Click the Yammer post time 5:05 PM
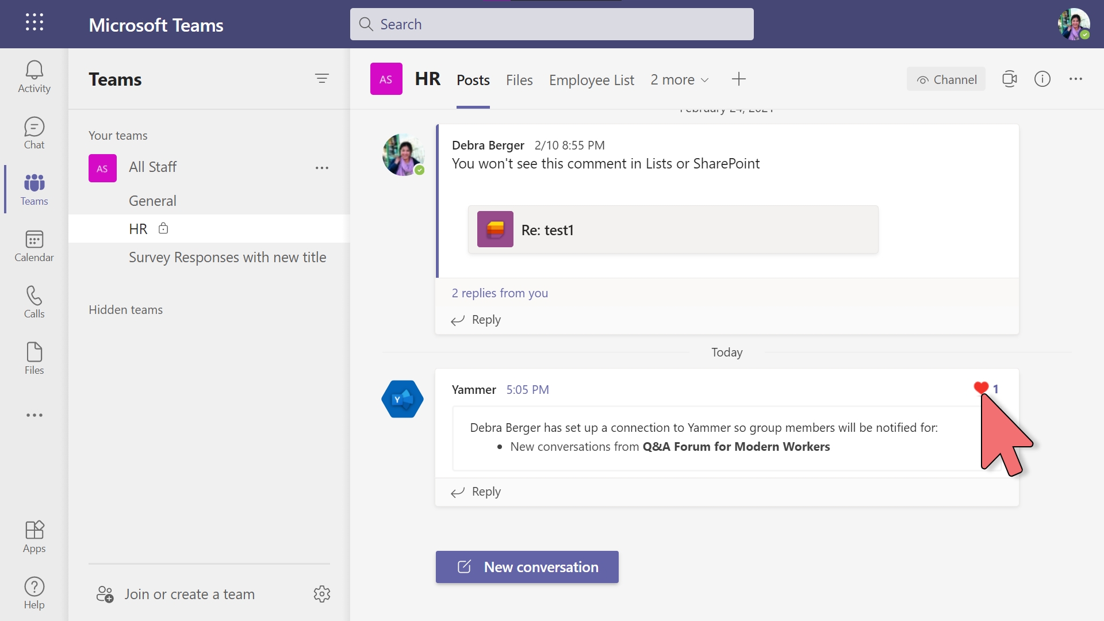Screen dimensions: 1104x621 (527, 389)
